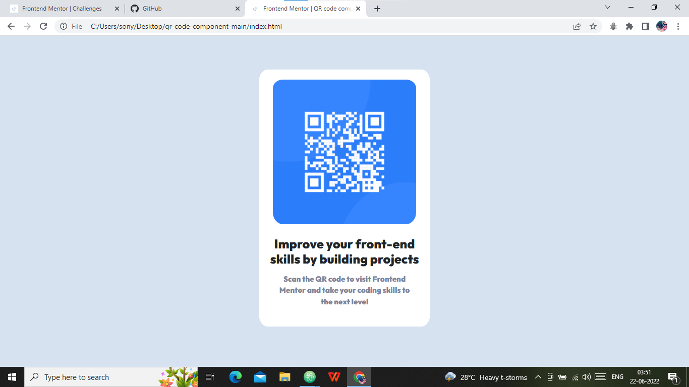The height and width of the screenshot is (387, 689).
Task: Click the forward navigation arrow
Action: (x=27, y=26)
